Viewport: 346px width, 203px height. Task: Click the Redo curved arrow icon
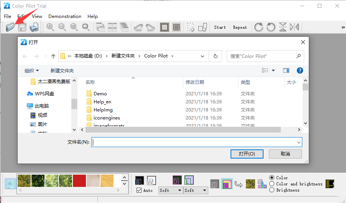point(150,27)
